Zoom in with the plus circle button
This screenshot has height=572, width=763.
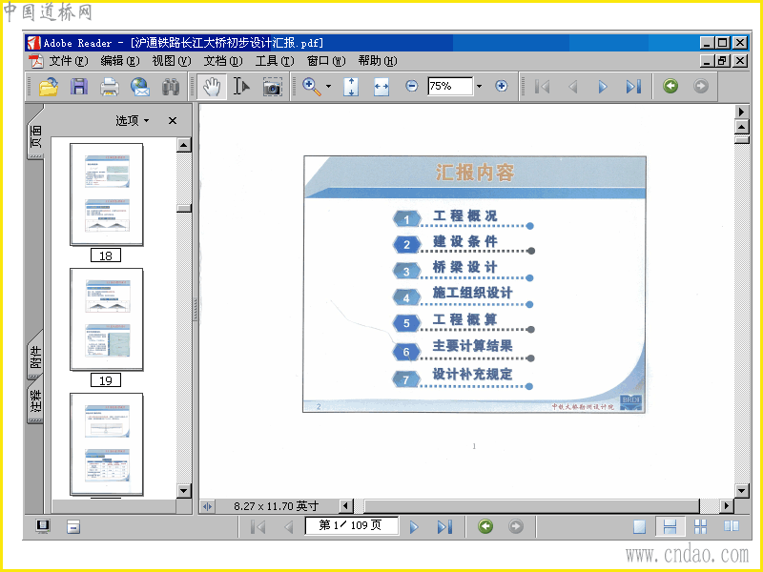502,86
